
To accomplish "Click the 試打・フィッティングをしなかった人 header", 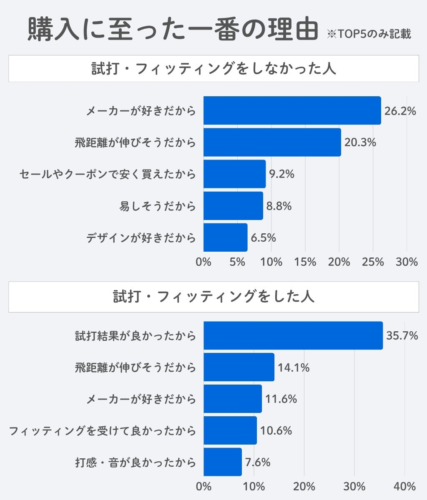I will [x=213, y=68].
